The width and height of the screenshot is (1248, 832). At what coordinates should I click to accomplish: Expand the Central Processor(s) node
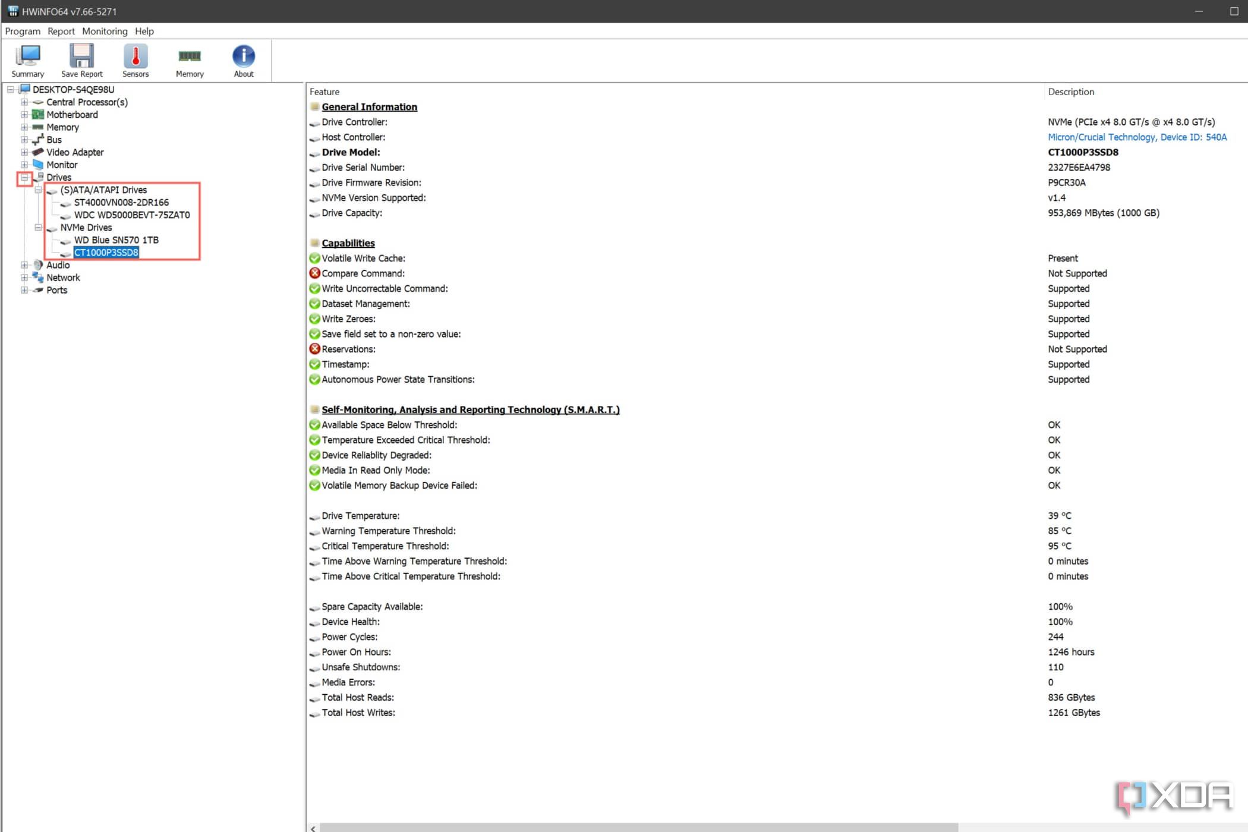tap(24, 102)
